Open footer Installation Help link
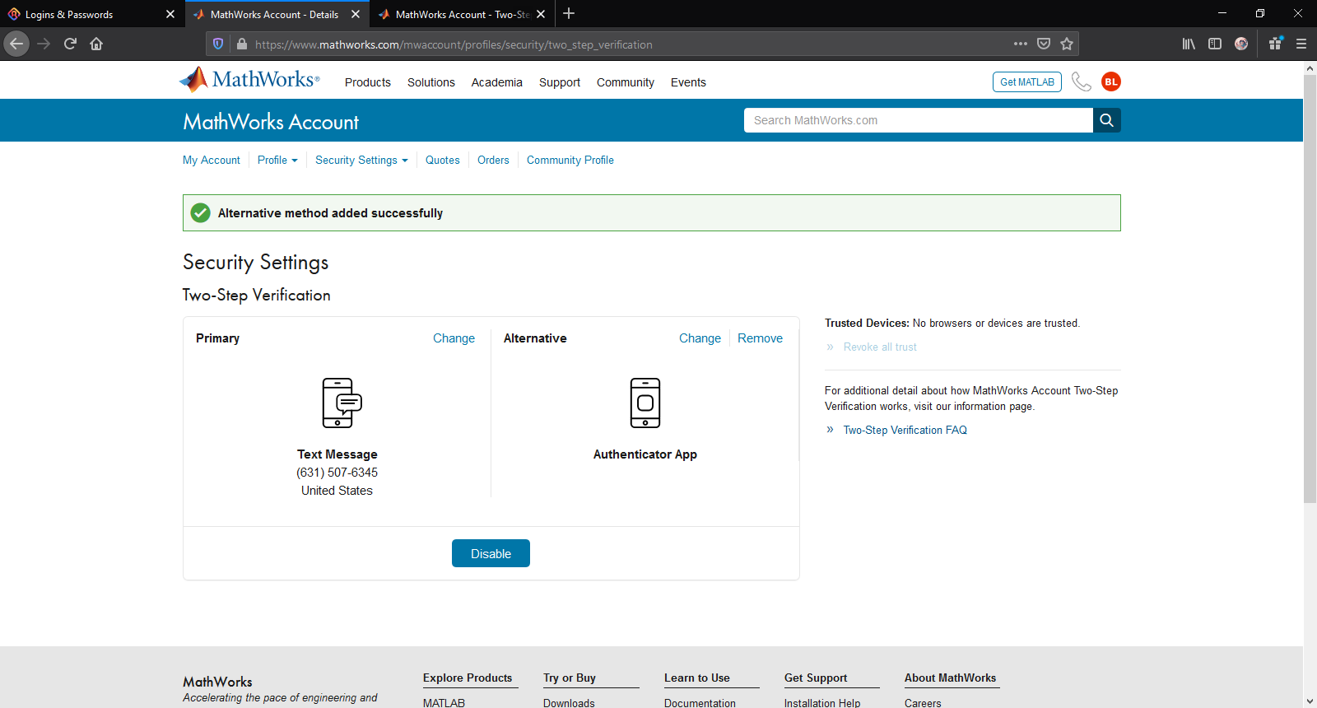The height and width of the screenshot is (708, 1317). 822,702
